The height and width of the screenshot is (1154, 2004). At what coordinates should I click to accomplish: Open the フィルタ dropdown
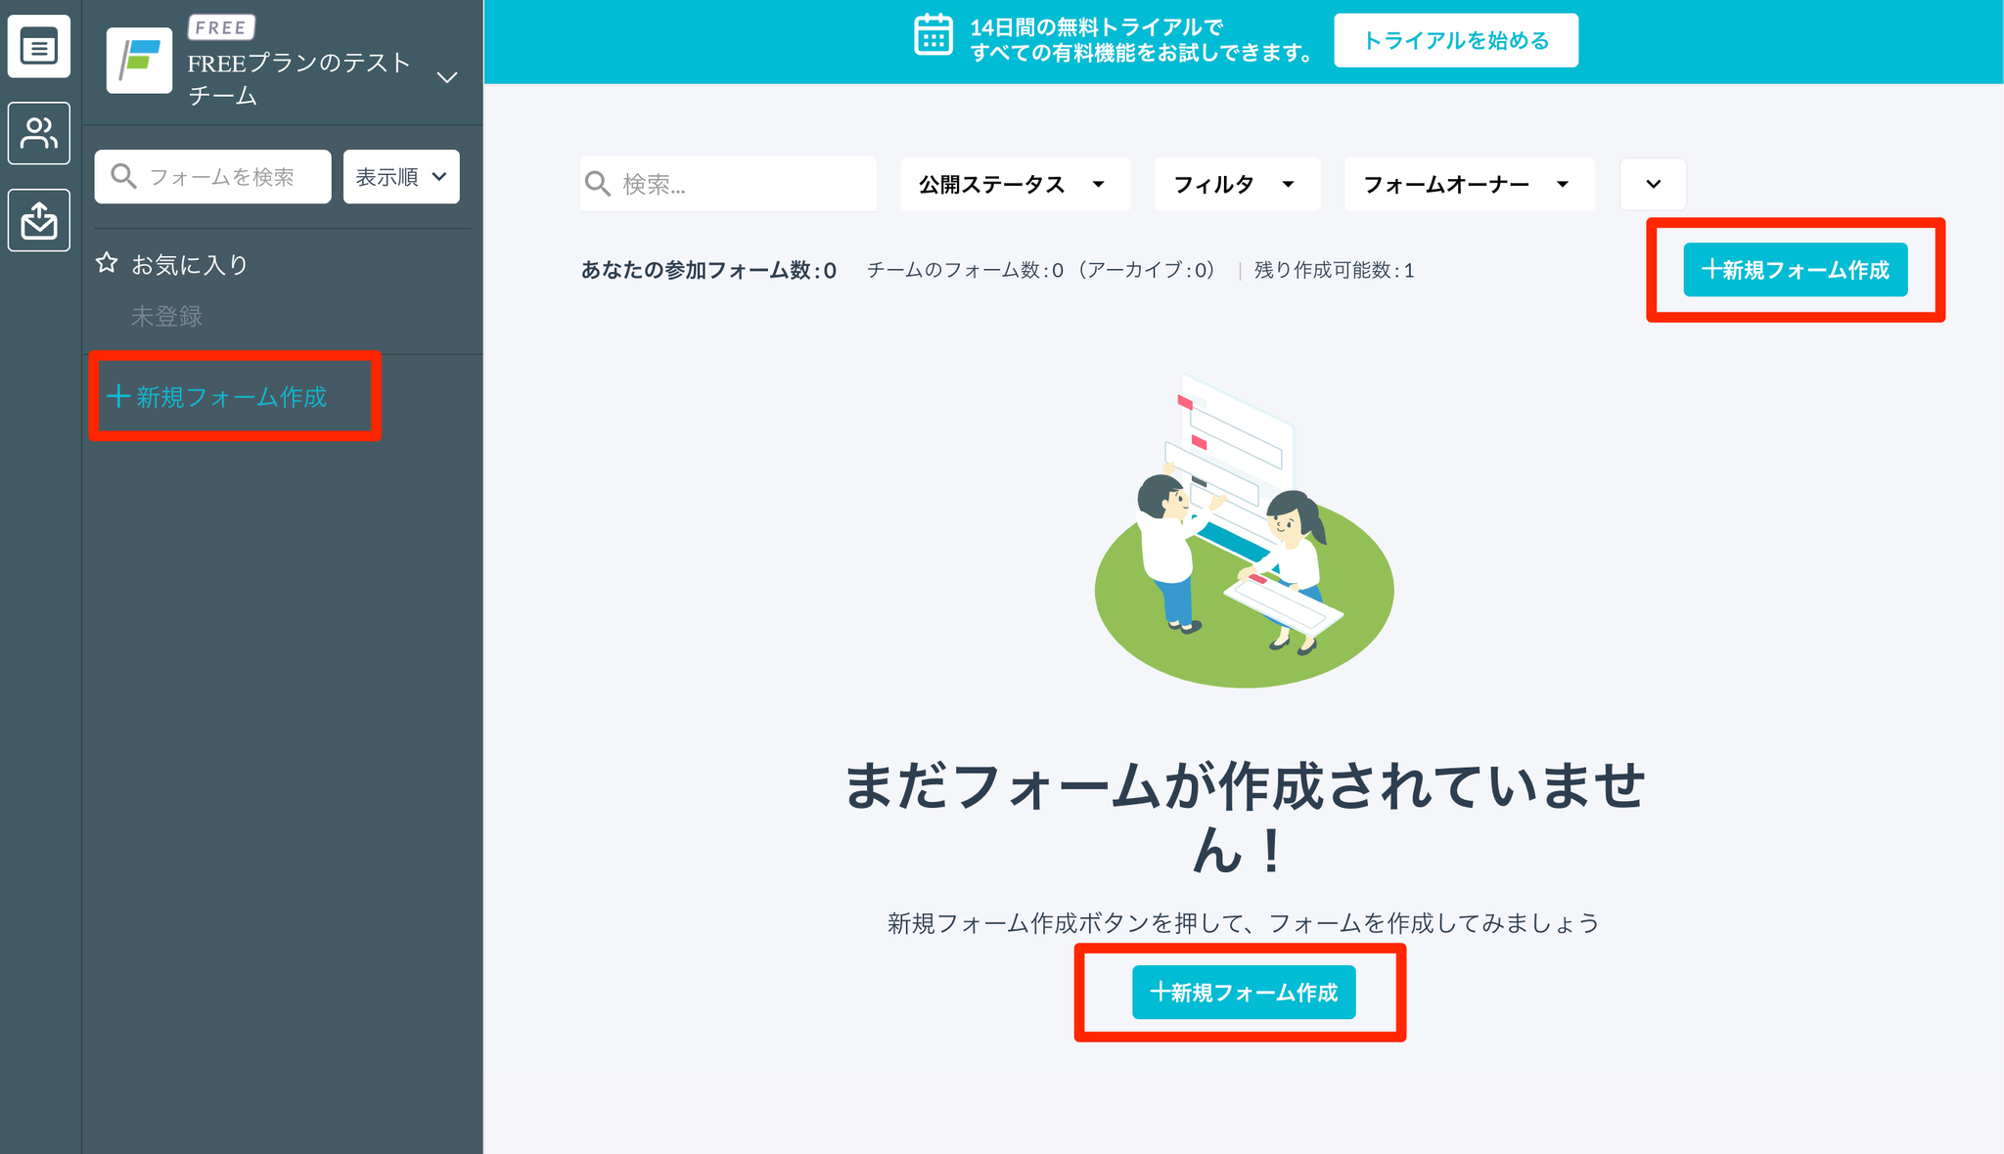(1236, 184)
